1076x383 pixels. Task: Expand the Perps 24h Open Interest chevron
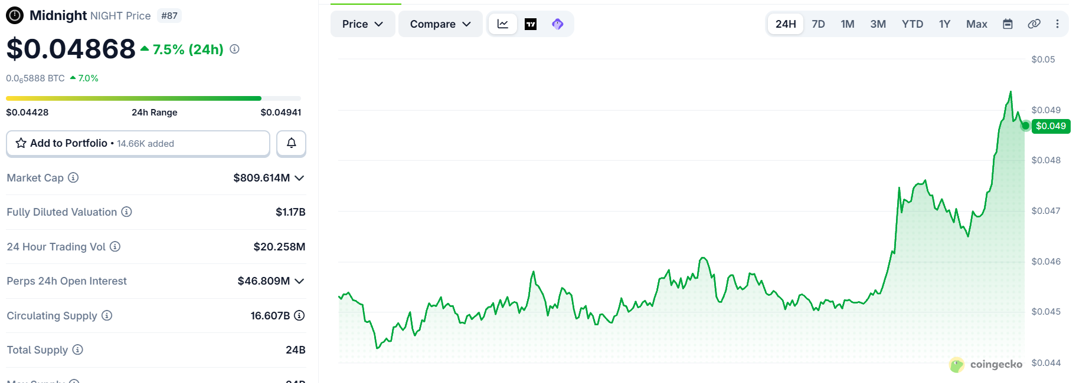299,281
